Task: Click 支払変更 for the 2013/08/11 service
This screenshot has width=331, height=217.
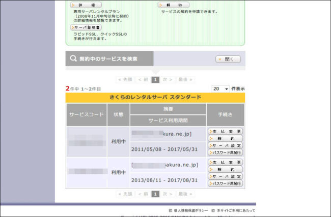Action: point(225,163)
